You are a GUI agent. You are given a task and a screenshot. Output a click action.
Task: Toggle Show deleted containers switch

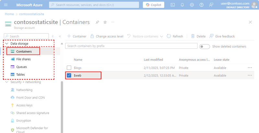click(x=205, y=46)
